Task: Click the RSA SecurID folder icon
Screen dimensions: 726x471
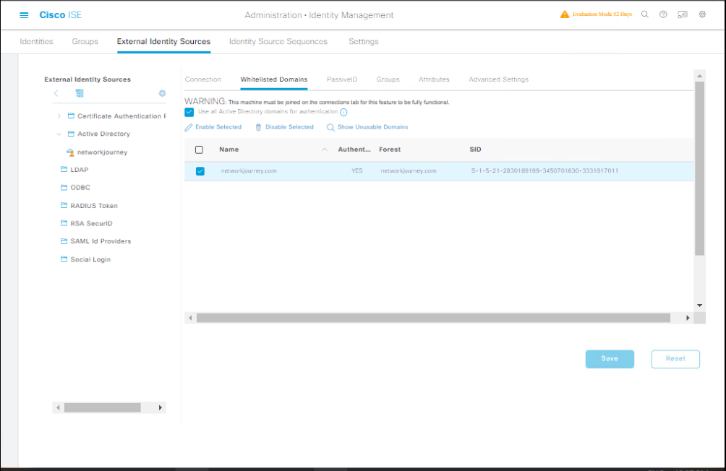Action: (x=64, y=223)
